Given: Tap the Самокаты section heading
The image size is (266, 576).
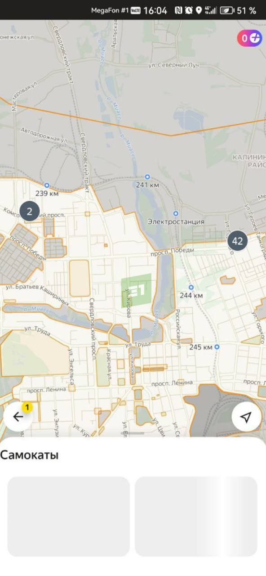Looking at the screenshot, I should pyautogui.click(x=30, y=455).
